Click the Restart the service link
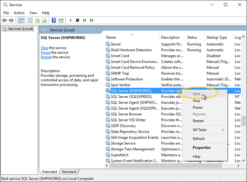This screenshot has height=182, width=247. 46,57
